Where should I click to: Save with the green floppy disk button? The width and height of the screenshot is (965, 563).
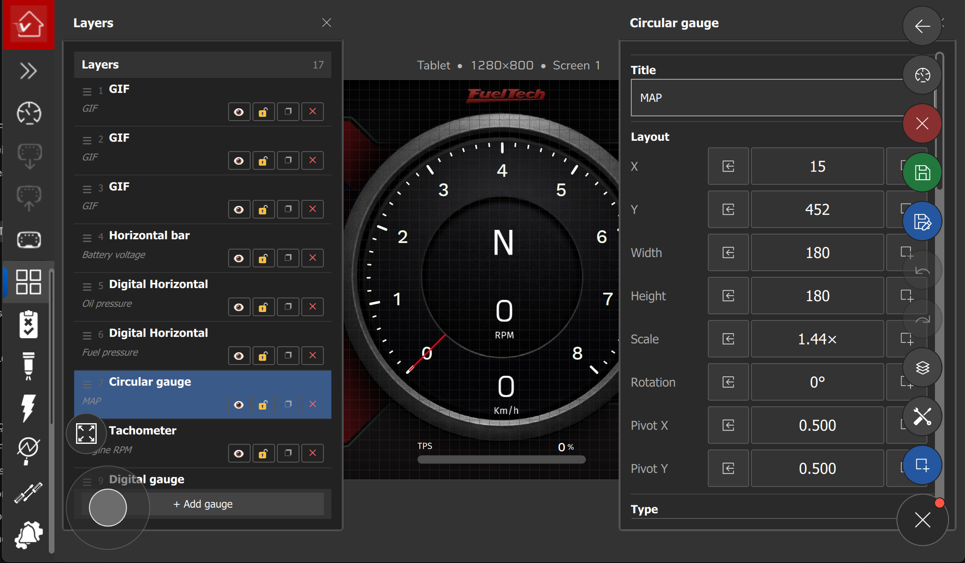(922, 173)
